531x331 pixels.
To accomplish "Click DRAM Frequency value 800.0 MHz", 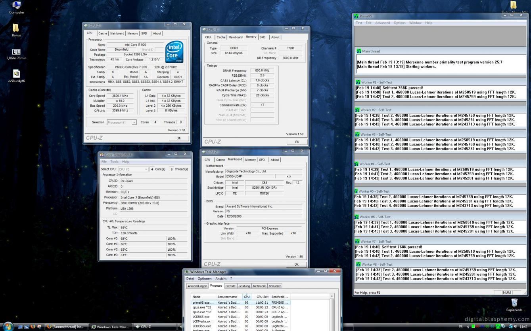I will [262, 70].
